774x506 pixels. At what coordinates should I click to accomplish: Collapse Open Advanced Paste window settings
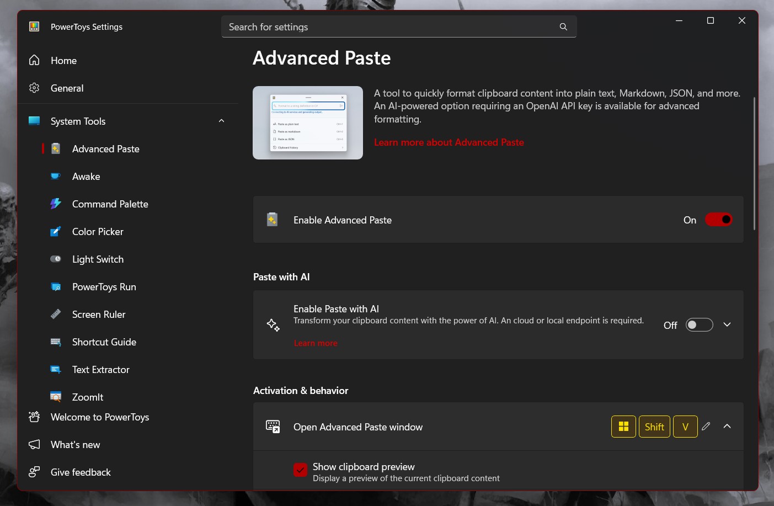[x=727, y=426]
